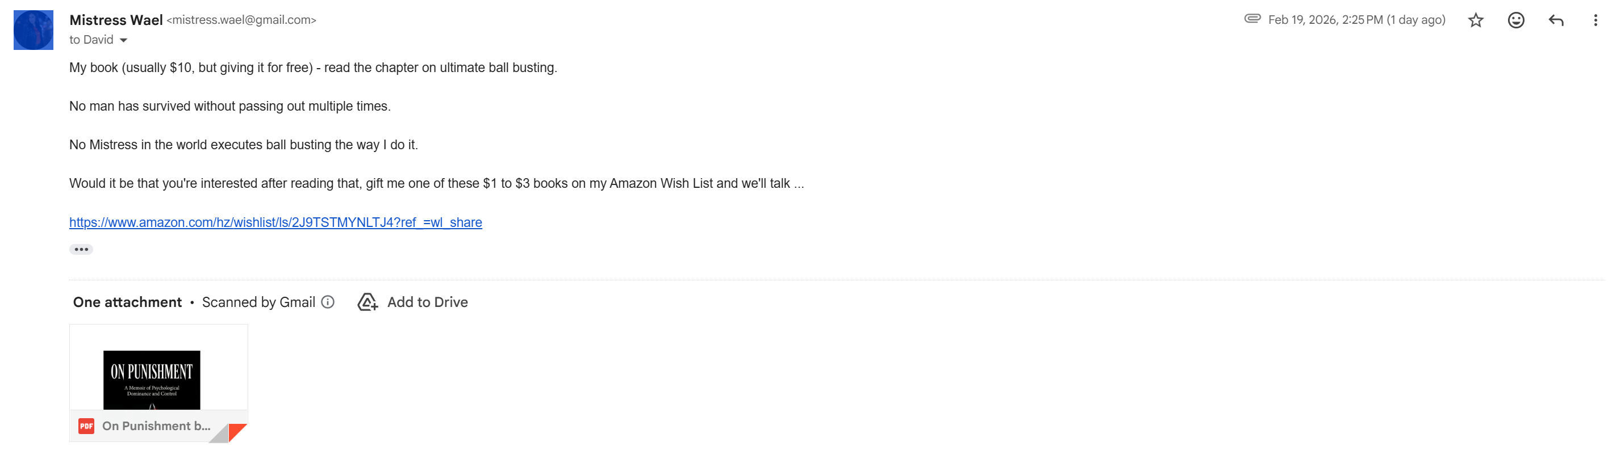Click the 'One attachment' heading

[127, 302]
